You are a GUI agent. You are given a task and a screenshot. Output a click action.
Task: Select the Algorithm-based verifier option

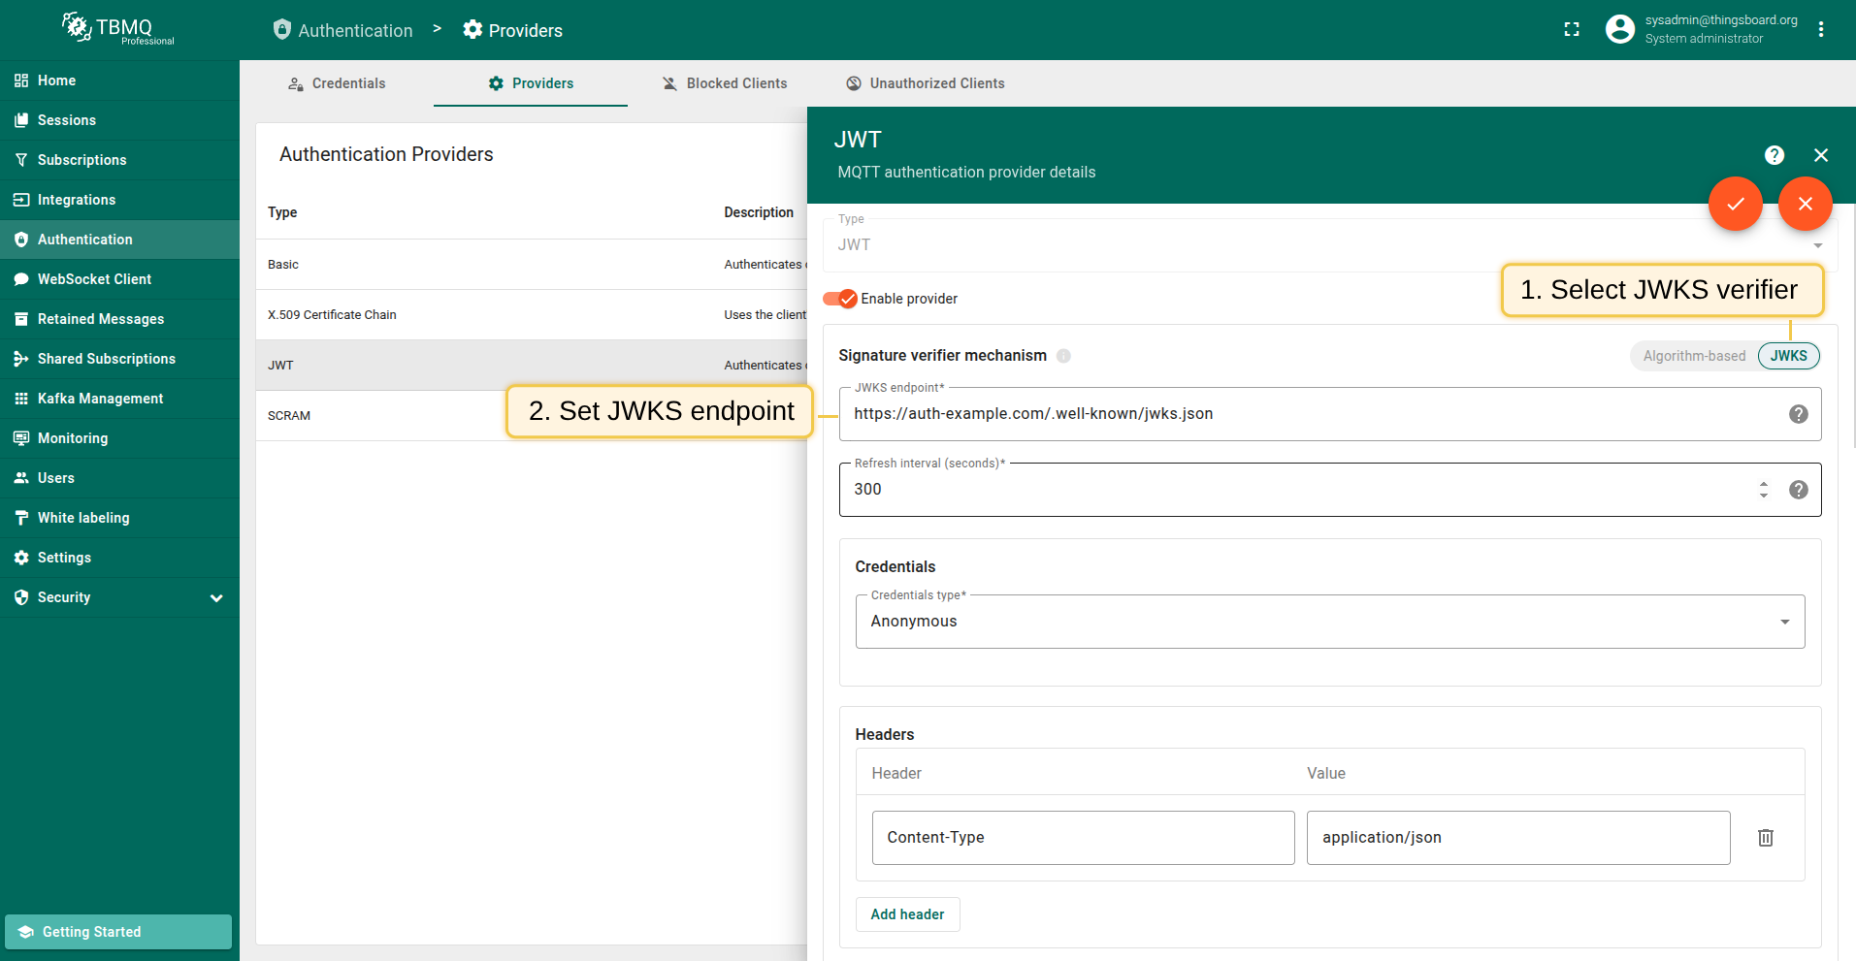(x=1693, y=356)
